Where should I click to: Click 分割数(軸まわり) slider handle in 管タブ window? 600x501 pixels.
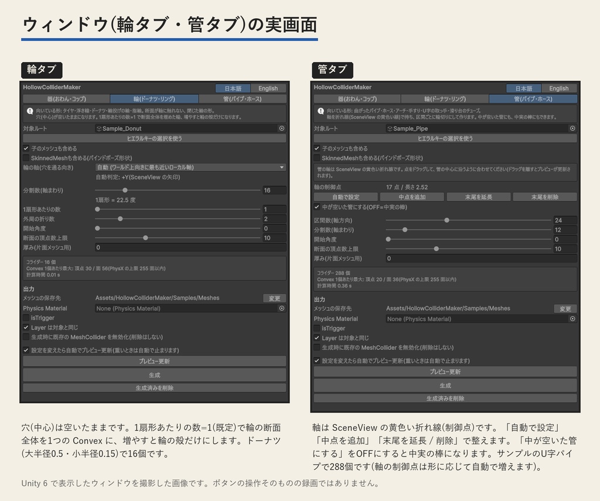[x=405, y=230]
